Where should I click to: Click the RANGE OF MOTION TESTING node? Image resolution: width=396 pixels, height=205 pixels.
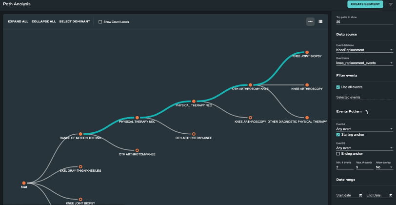[80, 134]
